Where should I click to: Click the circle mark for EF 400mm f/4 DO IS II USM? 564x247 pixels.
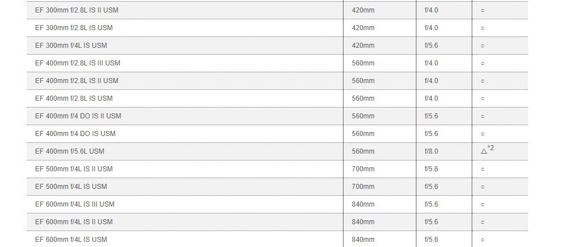tap(483, 116)
